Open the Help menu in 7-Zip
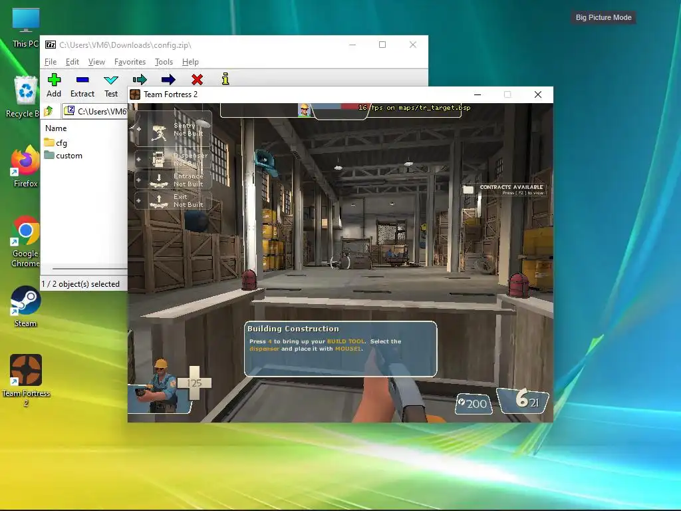 tap(190, 62)
